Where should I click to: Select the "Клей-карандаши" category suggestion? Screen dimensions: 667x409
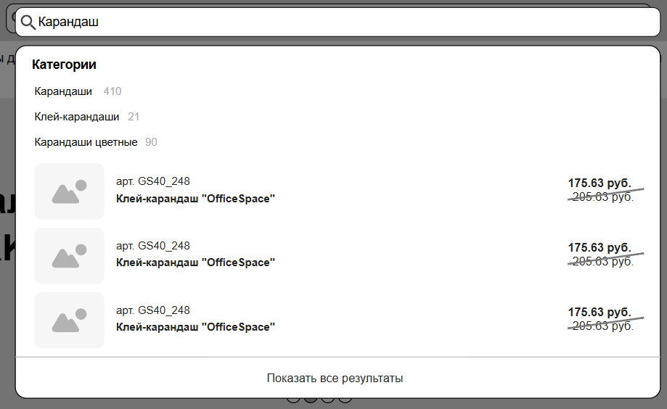(x=76, y=117)
